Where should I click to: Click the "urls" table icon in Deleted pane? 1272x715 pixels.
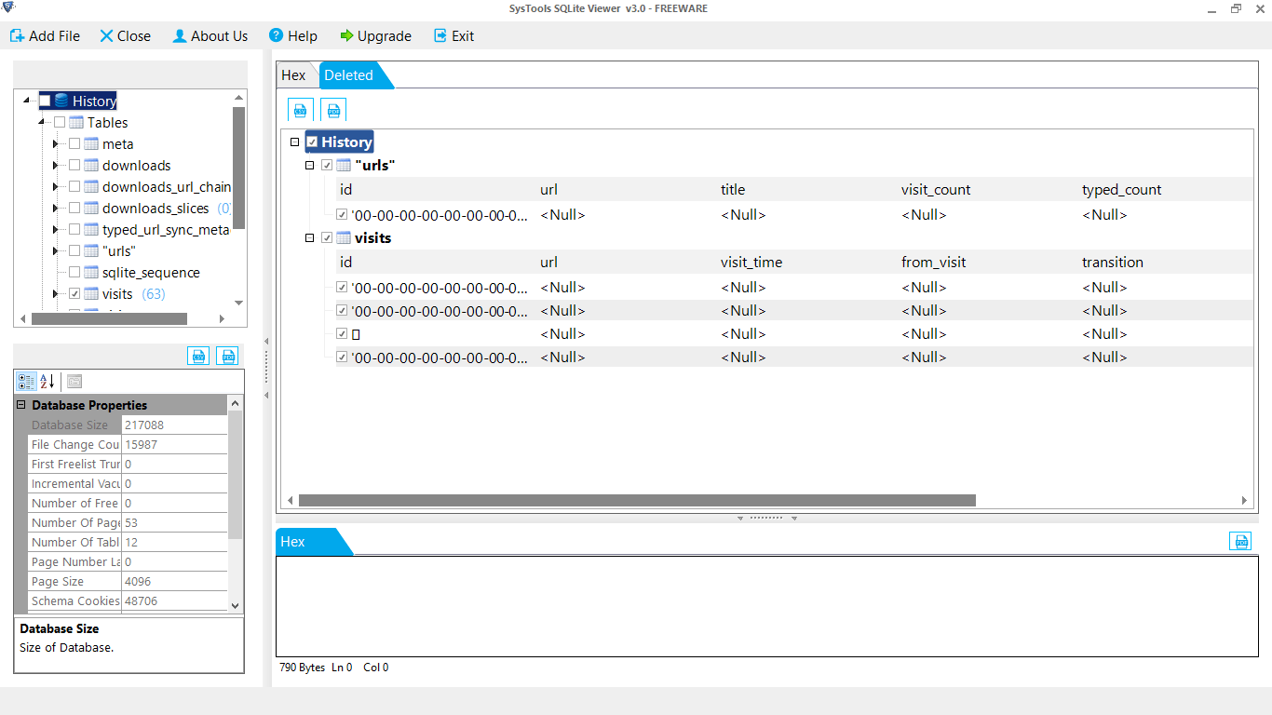pyautogui.click(x=344, y=165)
